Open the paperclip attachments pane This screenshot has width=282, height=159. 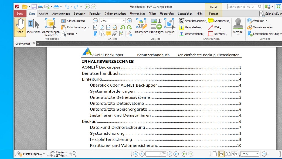(115, 34)
